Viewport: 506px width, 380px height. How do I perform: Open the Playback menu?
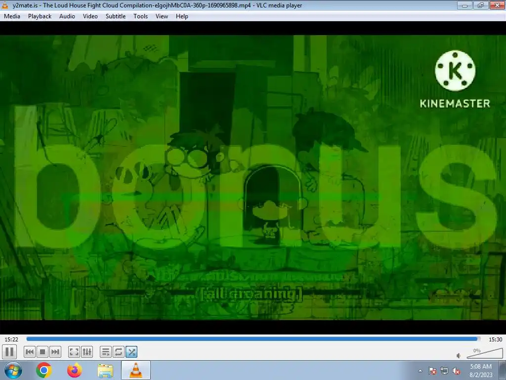(40, 16)
